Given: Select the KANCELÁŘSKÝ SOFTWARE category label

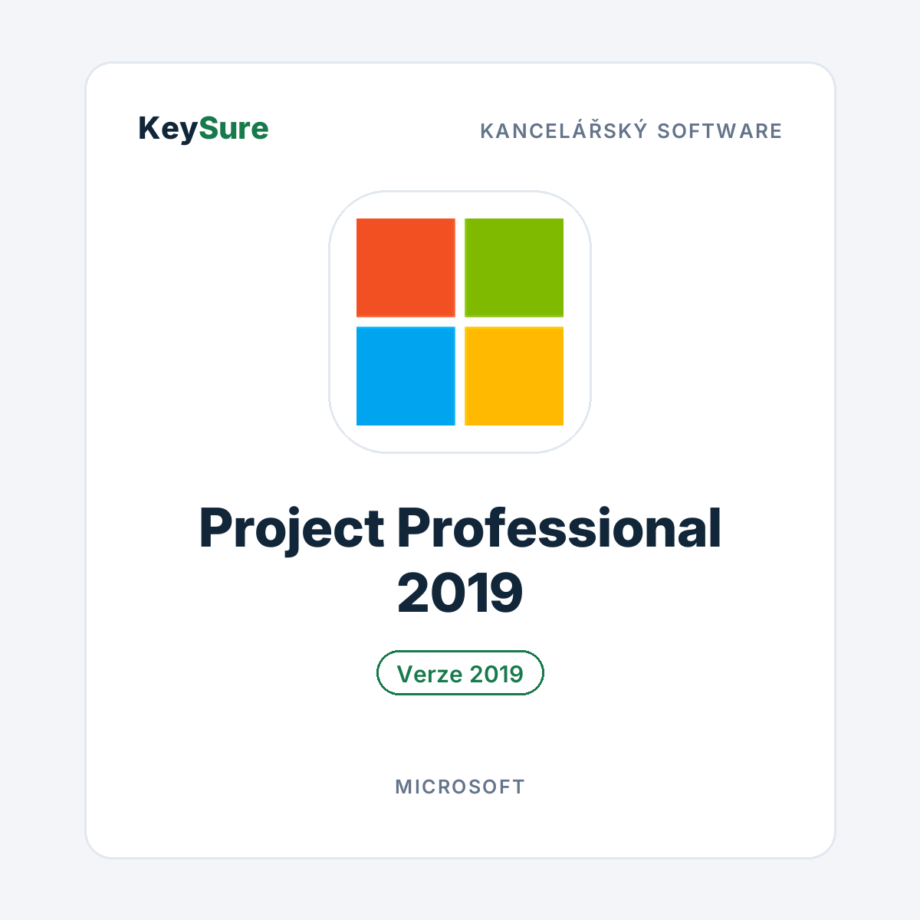Looking at the screenshot, I should [631, 130].
